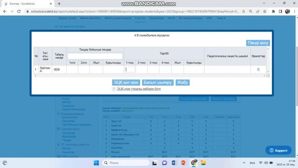The height and width of the screenshot is (168, 298).
Task: Click the 609 табель number cell
Action: click(x=59, y=70)
